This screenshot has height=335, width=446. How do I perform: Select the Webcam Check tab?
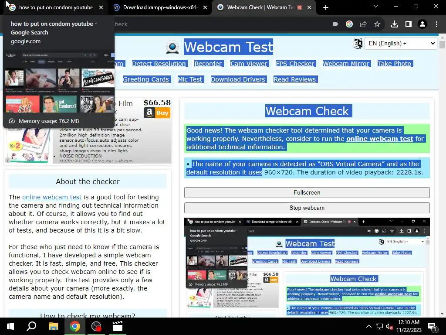(260, 7)
